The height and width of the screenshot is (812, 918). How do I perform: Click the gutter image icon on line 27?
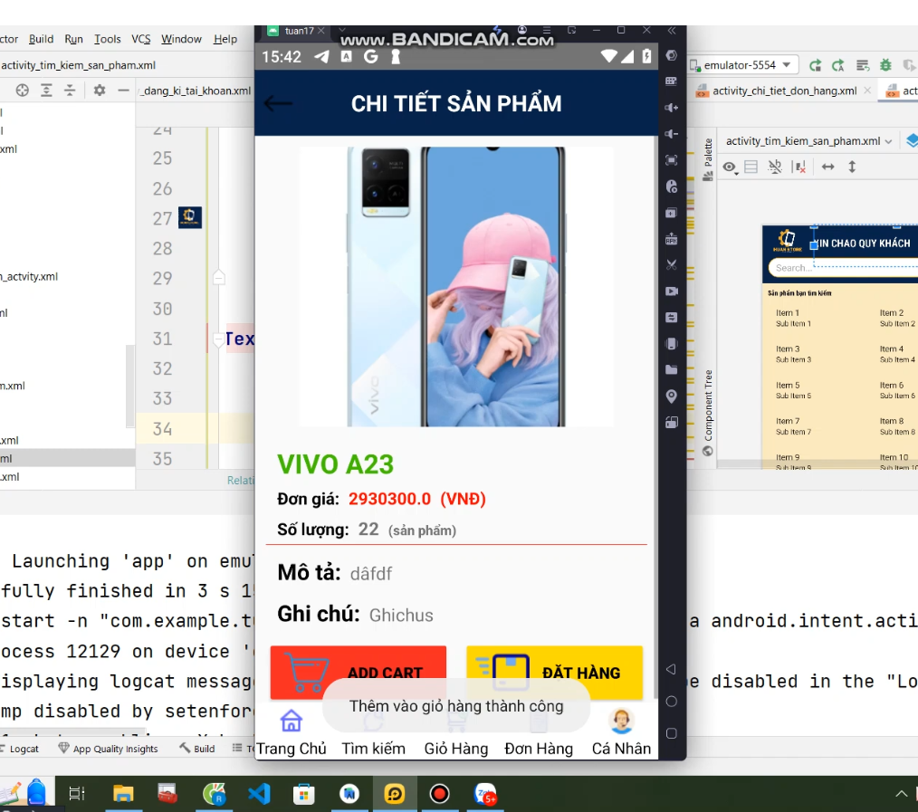(190, 217)
